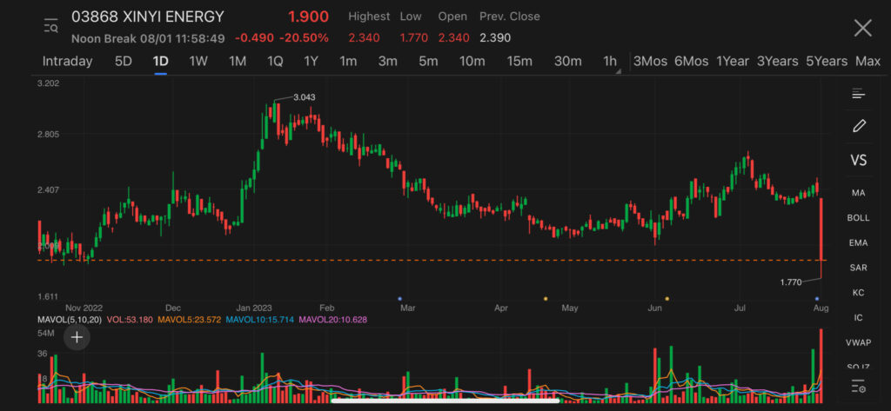Select the pencil drawing tool

[x=858, y=126]
